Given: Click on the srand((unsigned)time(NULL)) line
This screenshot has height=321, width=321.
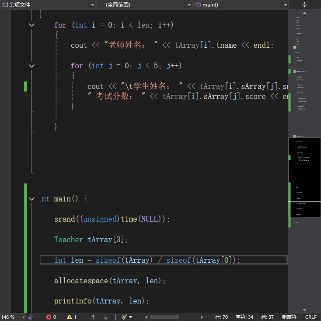Looking at the screenshot, I should 112,219.
